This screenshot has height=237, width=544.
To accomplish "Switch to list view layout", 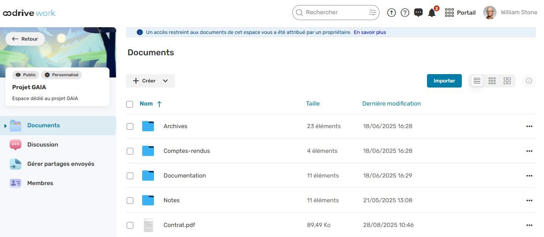I will coord(477,81).
